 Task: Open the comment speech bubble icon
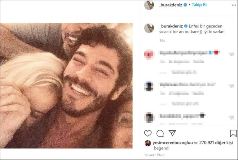[x=160, y=133]
